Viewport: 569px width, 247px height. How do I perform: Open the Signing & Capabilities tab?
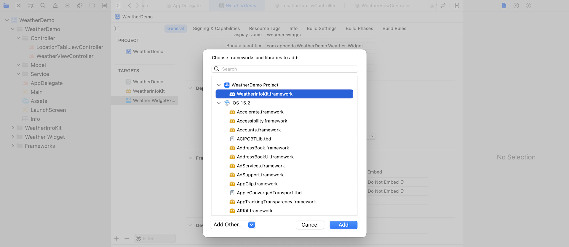click(216, 28)
